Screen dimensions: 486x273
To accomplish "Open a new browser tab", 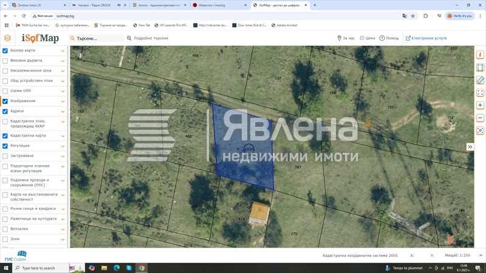I will tap(315, 5).
